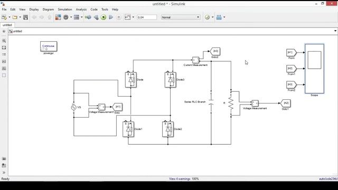The width and height of the screenshot is (338, 190).
Task: Select the untitled model tab
Action: point(7,25)
